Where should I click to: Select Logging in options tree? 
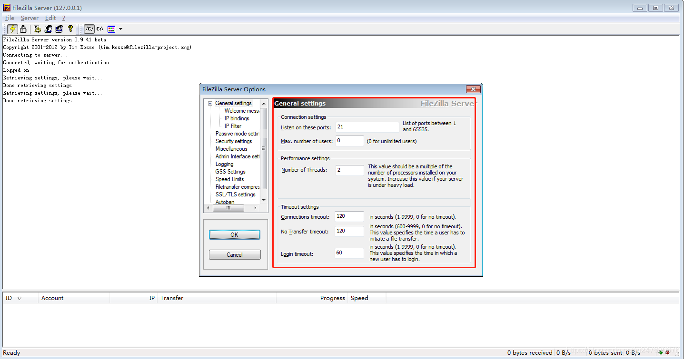click(x=224, y=164)
